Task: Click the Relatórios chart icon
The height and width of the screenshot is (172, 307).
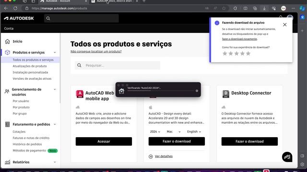Action: coord(8,162)
